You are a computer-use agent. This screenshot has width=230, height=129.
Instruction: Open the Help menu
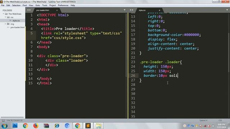(73, 5)
